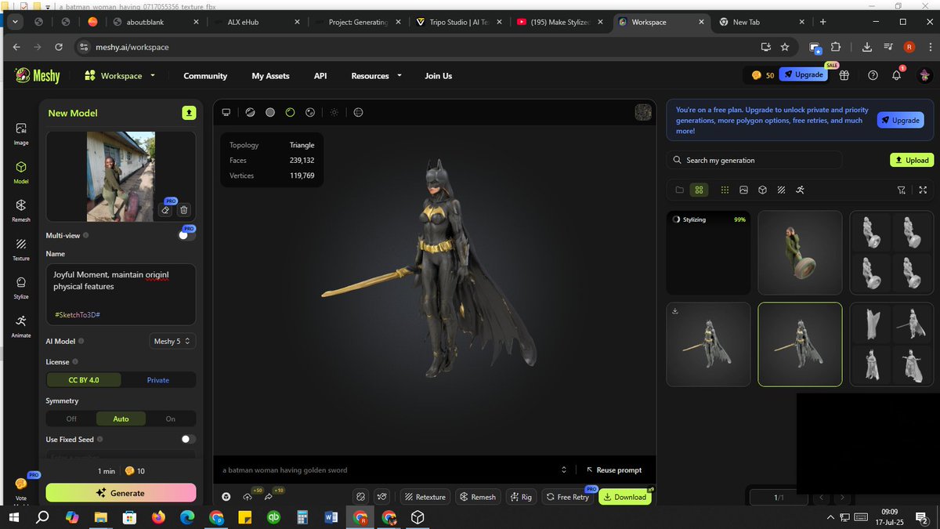Toggle the Use Fixed Seed switch
Image resolution: width=940 pixels, height=529 pixels.
[188, 439]
